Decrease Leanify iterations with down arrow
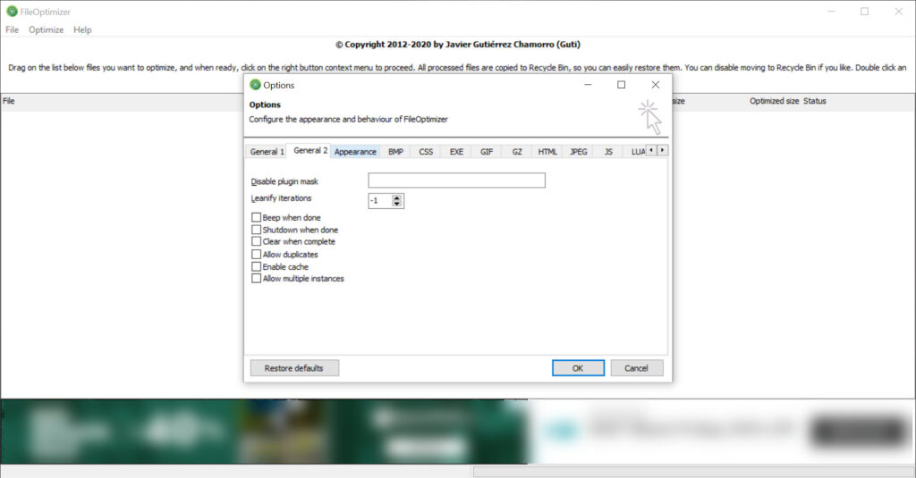Viewport: 916px width, 478px height. click(397, 204)
